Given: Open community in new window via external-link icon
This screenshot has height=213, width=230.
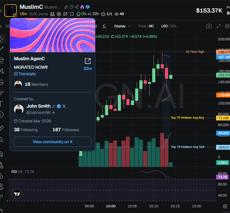Looking at the screenshot, I should [x=88, y=61].
